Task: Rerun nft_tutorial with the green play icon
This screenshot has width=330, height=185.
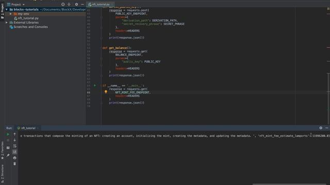Action: coord(8,134)
